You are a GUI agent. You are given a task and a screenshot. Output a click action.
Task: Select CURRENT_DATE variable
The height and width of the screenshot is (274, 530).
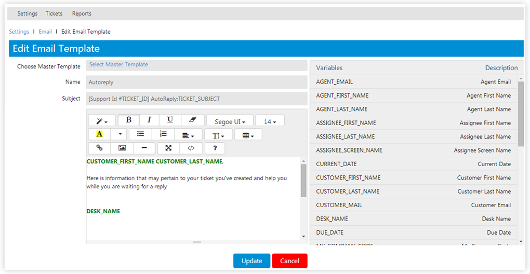[414, 165]
